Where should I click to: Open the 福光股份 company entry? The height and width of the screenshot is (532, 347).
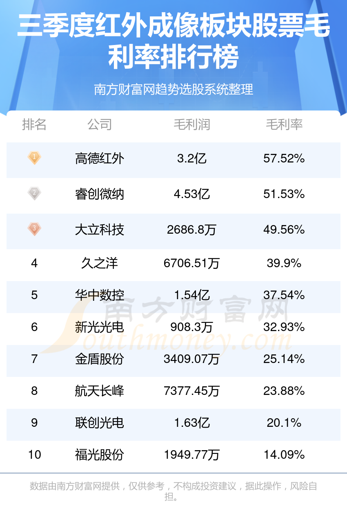(99, 455)
